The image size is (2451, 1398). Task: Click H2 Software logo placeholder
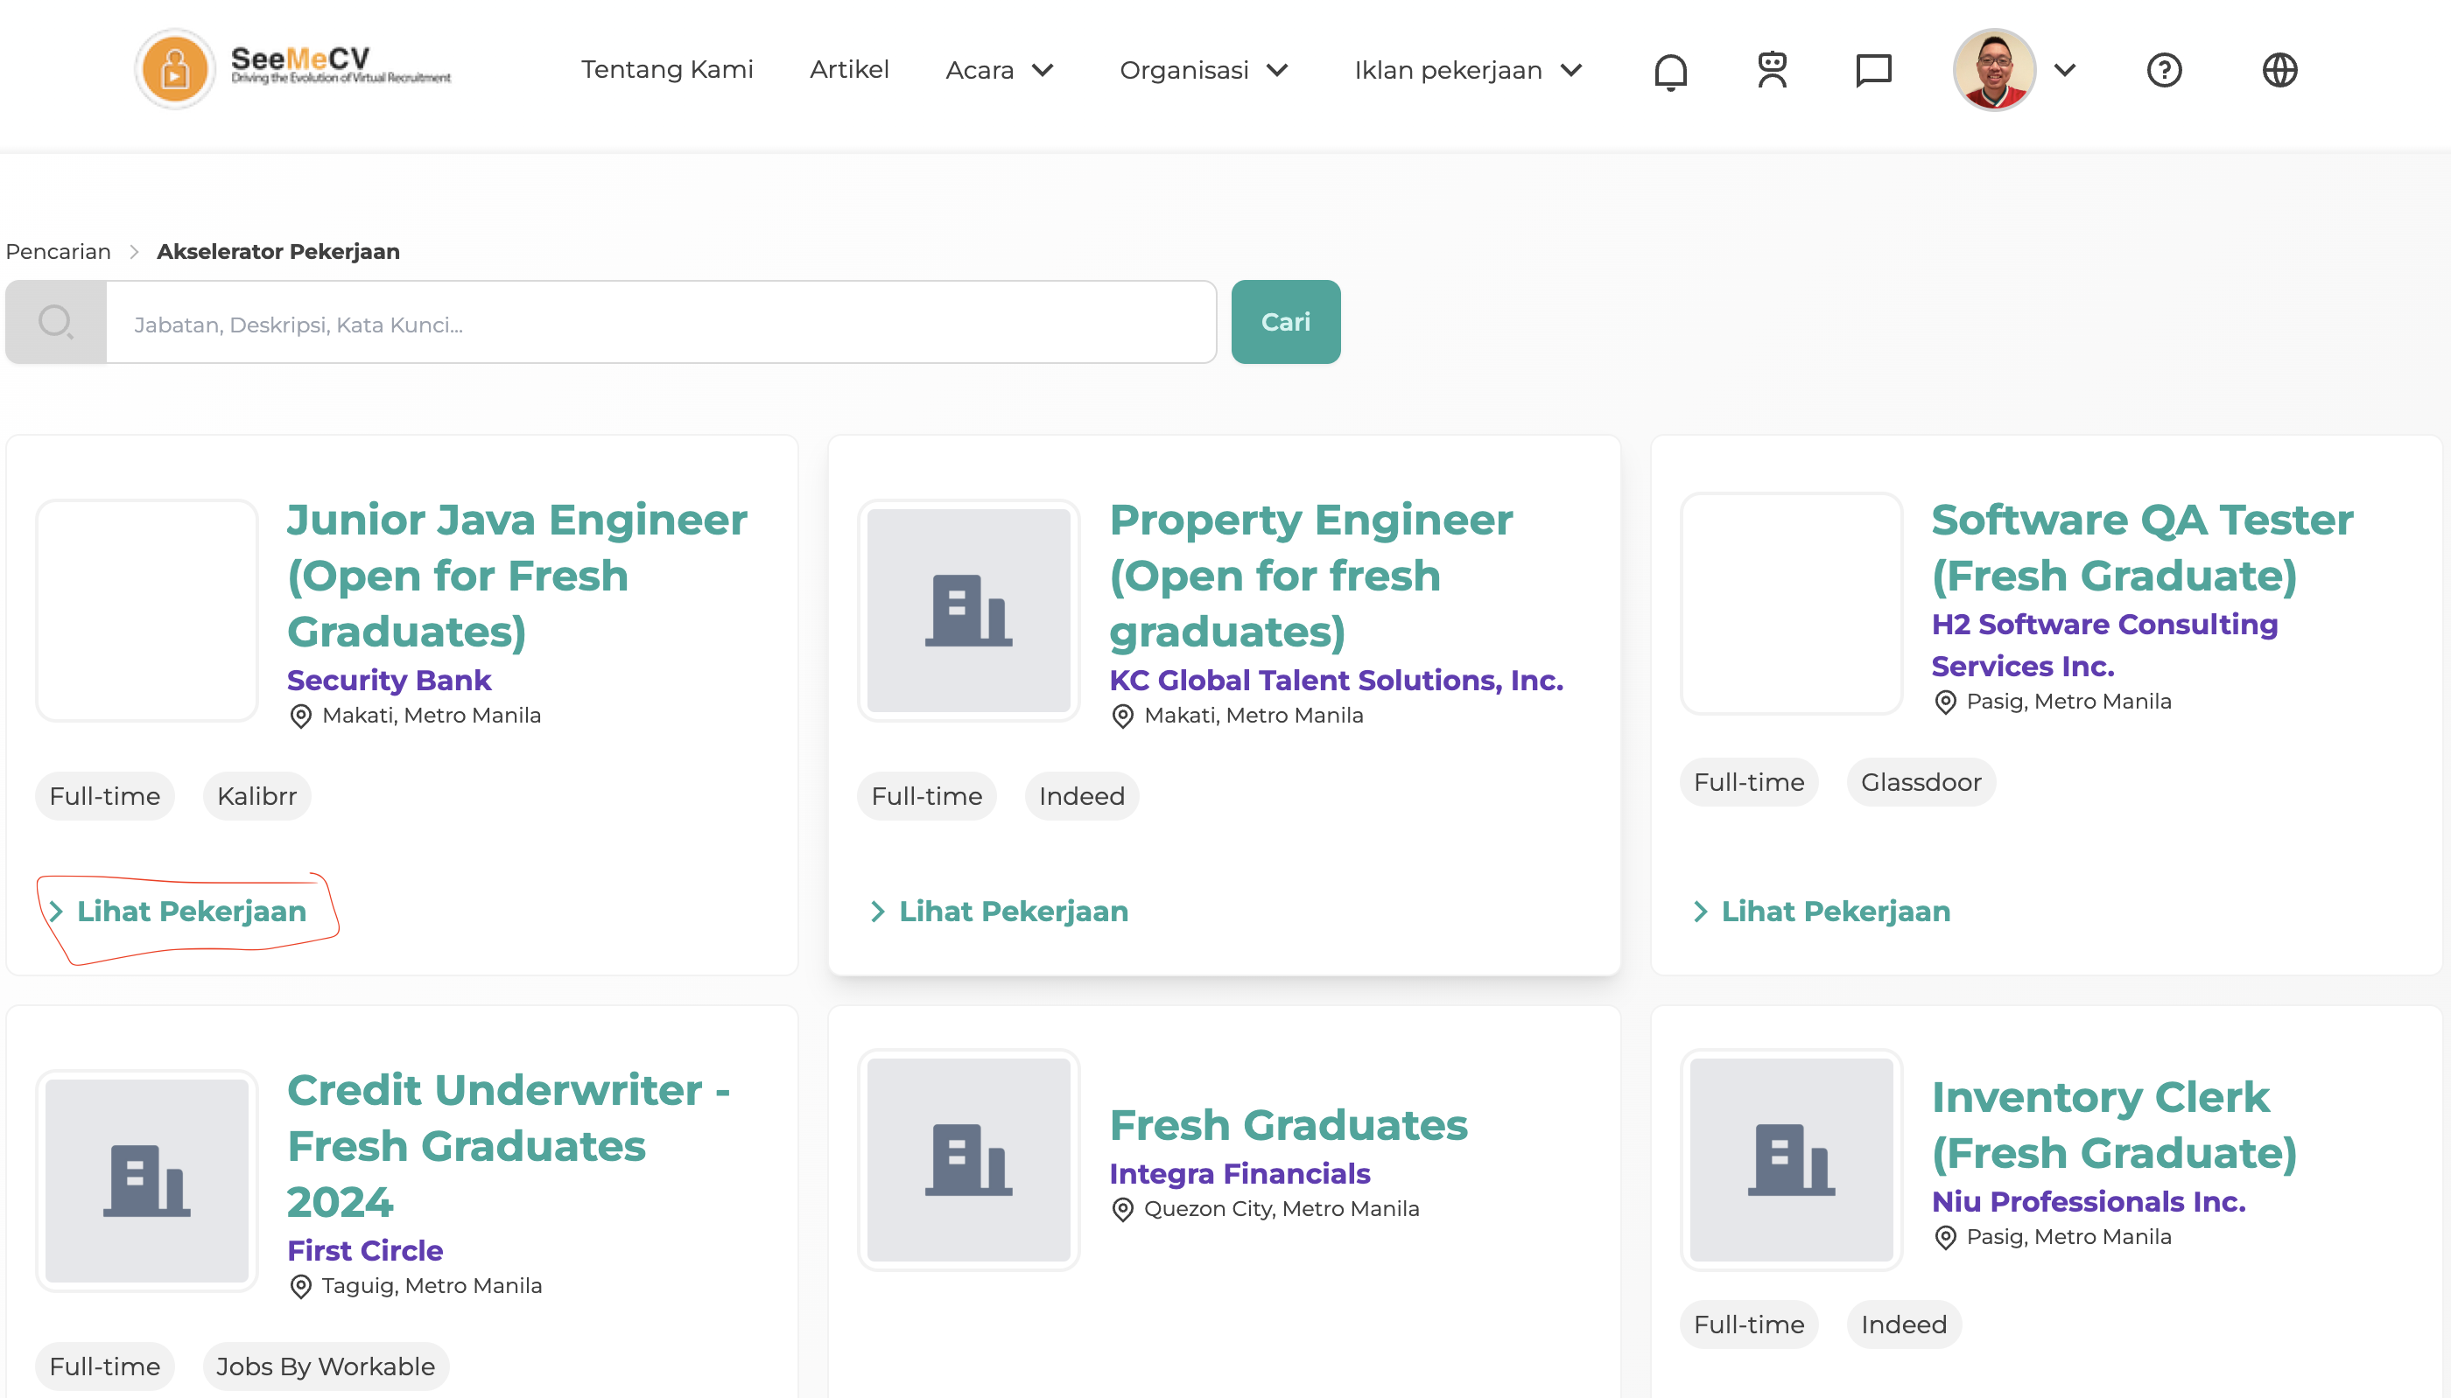pyautogui.click(x=1791, y=604)
